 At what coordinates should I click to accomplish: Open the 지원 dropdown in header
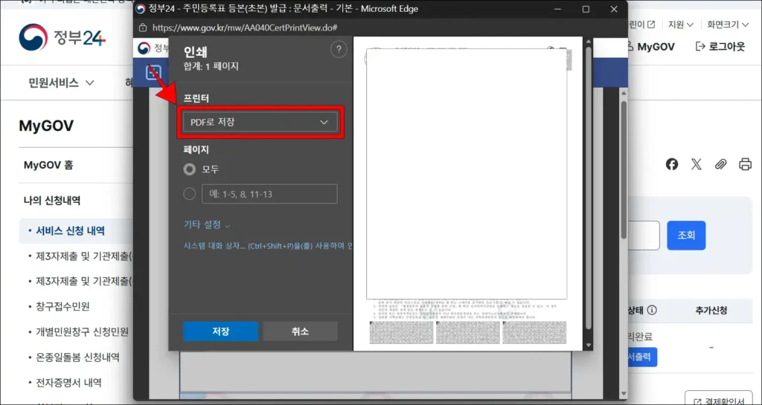pos(680,25)
